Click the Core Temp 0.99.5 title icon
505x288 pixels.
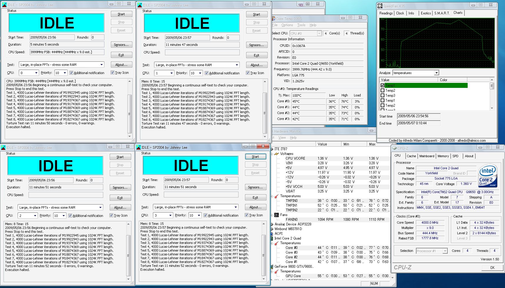273,19
